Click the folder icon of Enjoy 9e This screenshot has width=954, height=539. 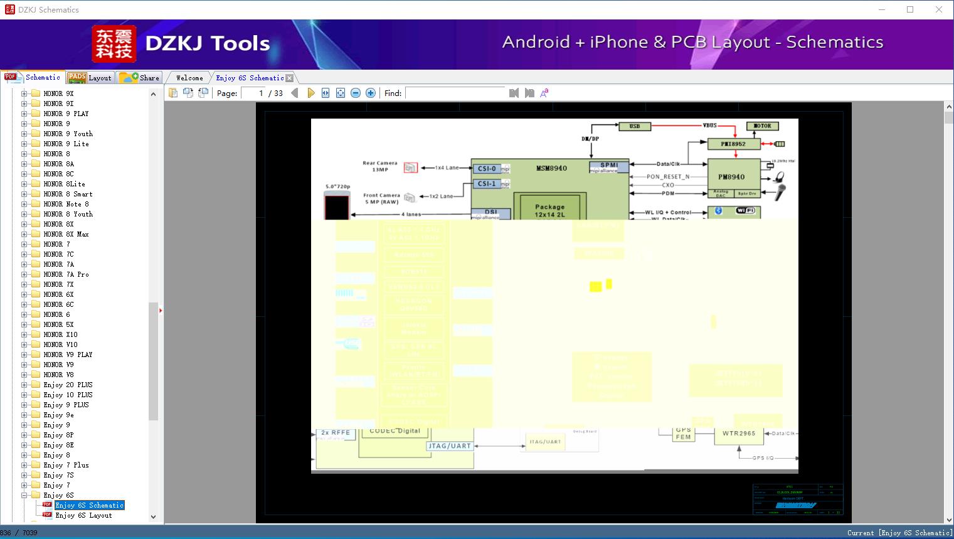coord(36,415)
